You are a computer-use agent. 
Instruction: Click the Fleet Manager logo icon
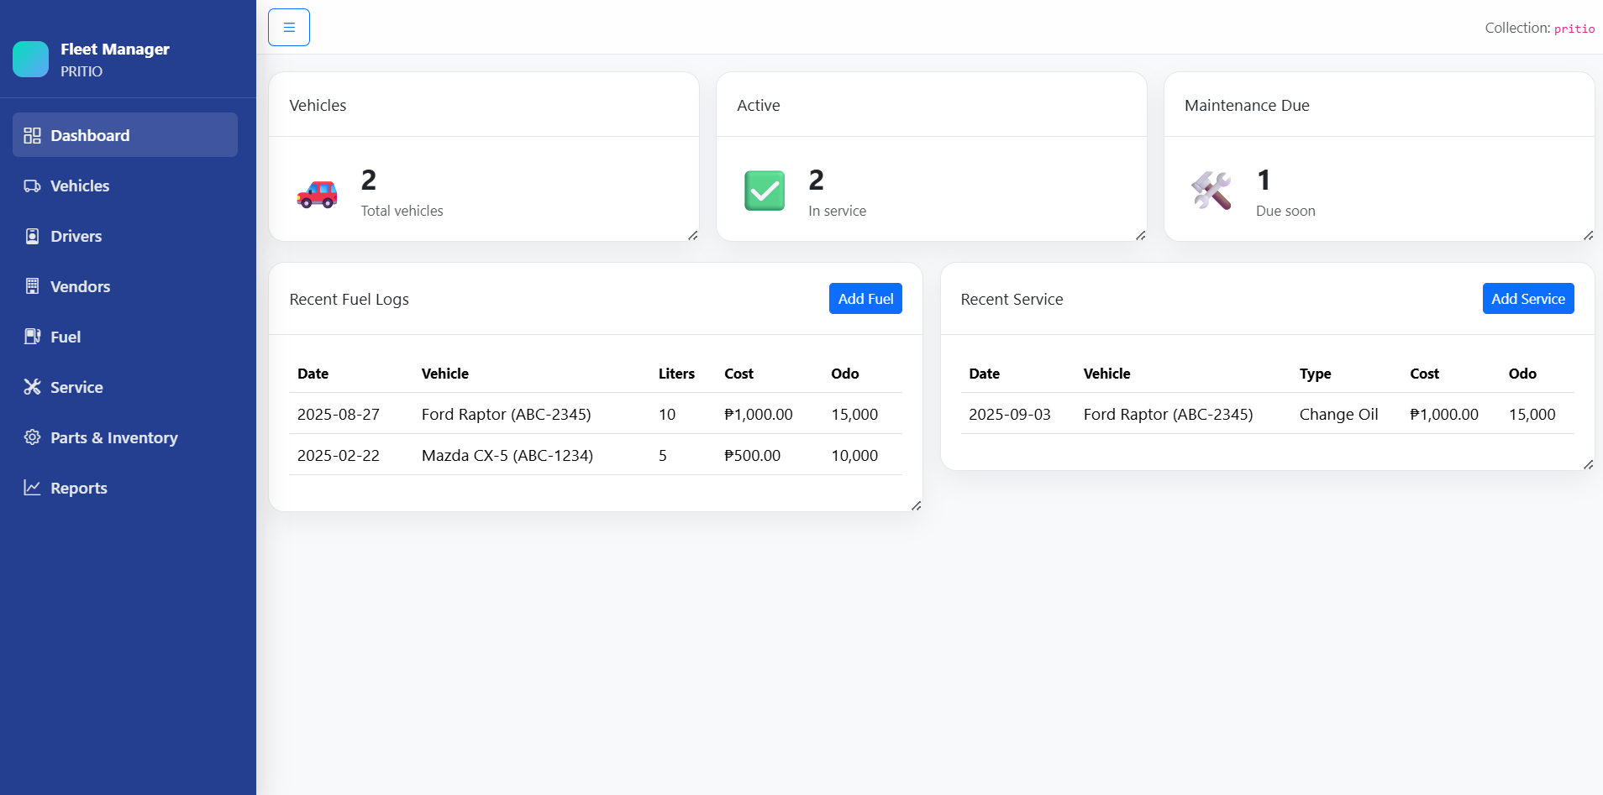(x=31, y=60)
